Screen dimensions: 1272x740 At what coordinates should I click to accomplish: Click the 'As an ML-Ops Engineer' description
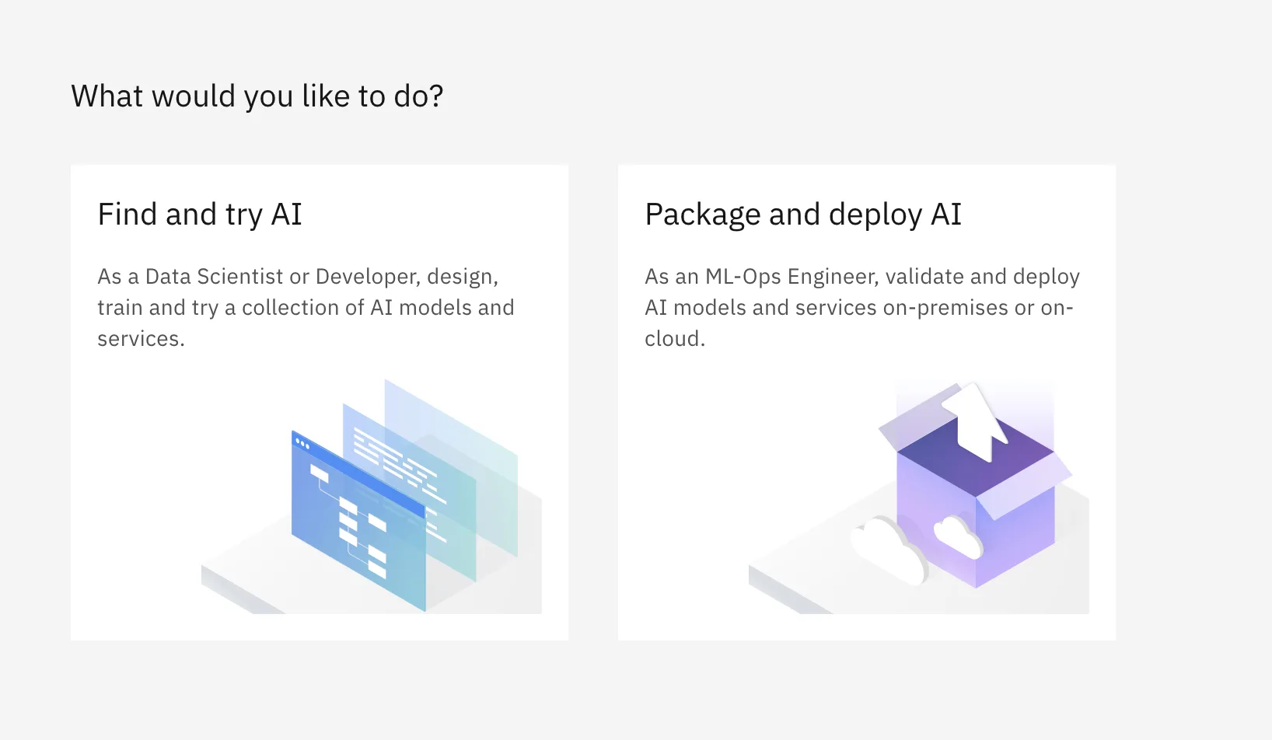[862, 308]
